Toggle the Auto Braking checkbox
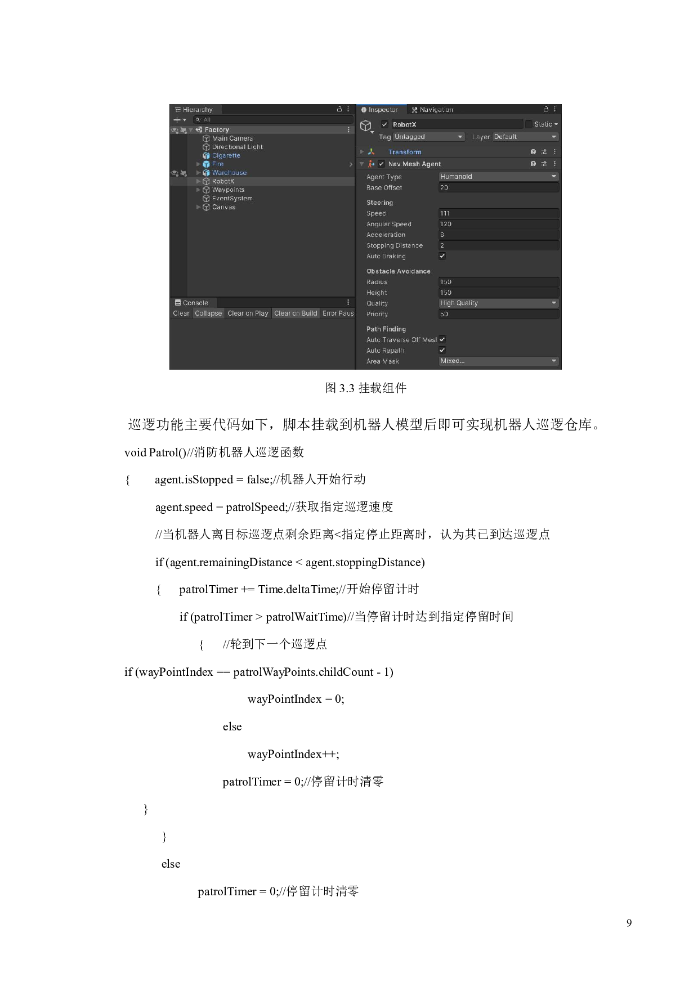Screen dimensions: 698x987 click(442, 256)
